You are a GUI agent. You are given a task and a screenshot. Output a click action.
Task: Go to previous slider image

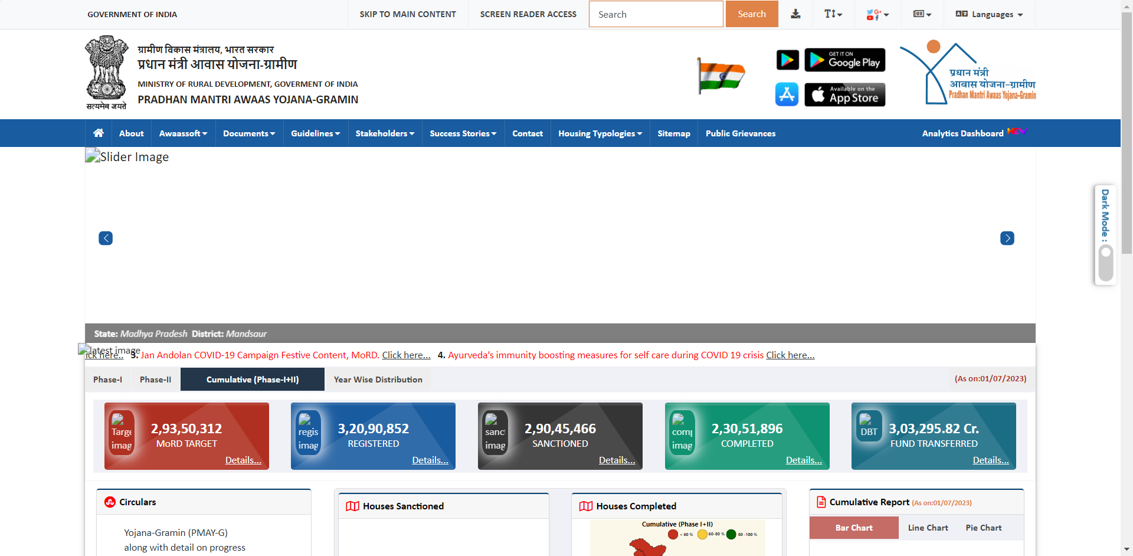coord(106,238)
